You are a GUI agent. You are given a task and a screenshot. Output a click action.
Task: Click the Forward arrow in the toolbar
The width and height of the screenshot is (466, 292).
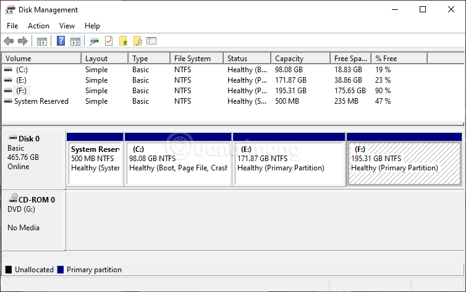(x=23, y=41)
